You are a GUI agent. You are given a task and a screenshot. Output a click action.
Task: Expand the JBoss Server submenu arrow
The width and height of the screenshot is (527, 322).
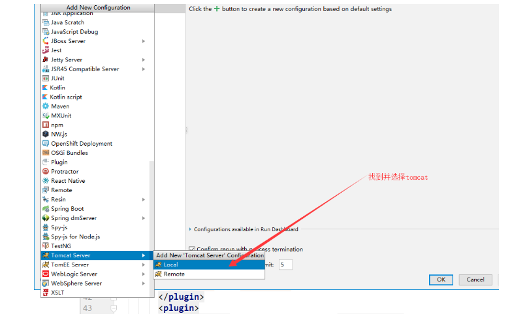pyautogui.click(x=144, y=41)
